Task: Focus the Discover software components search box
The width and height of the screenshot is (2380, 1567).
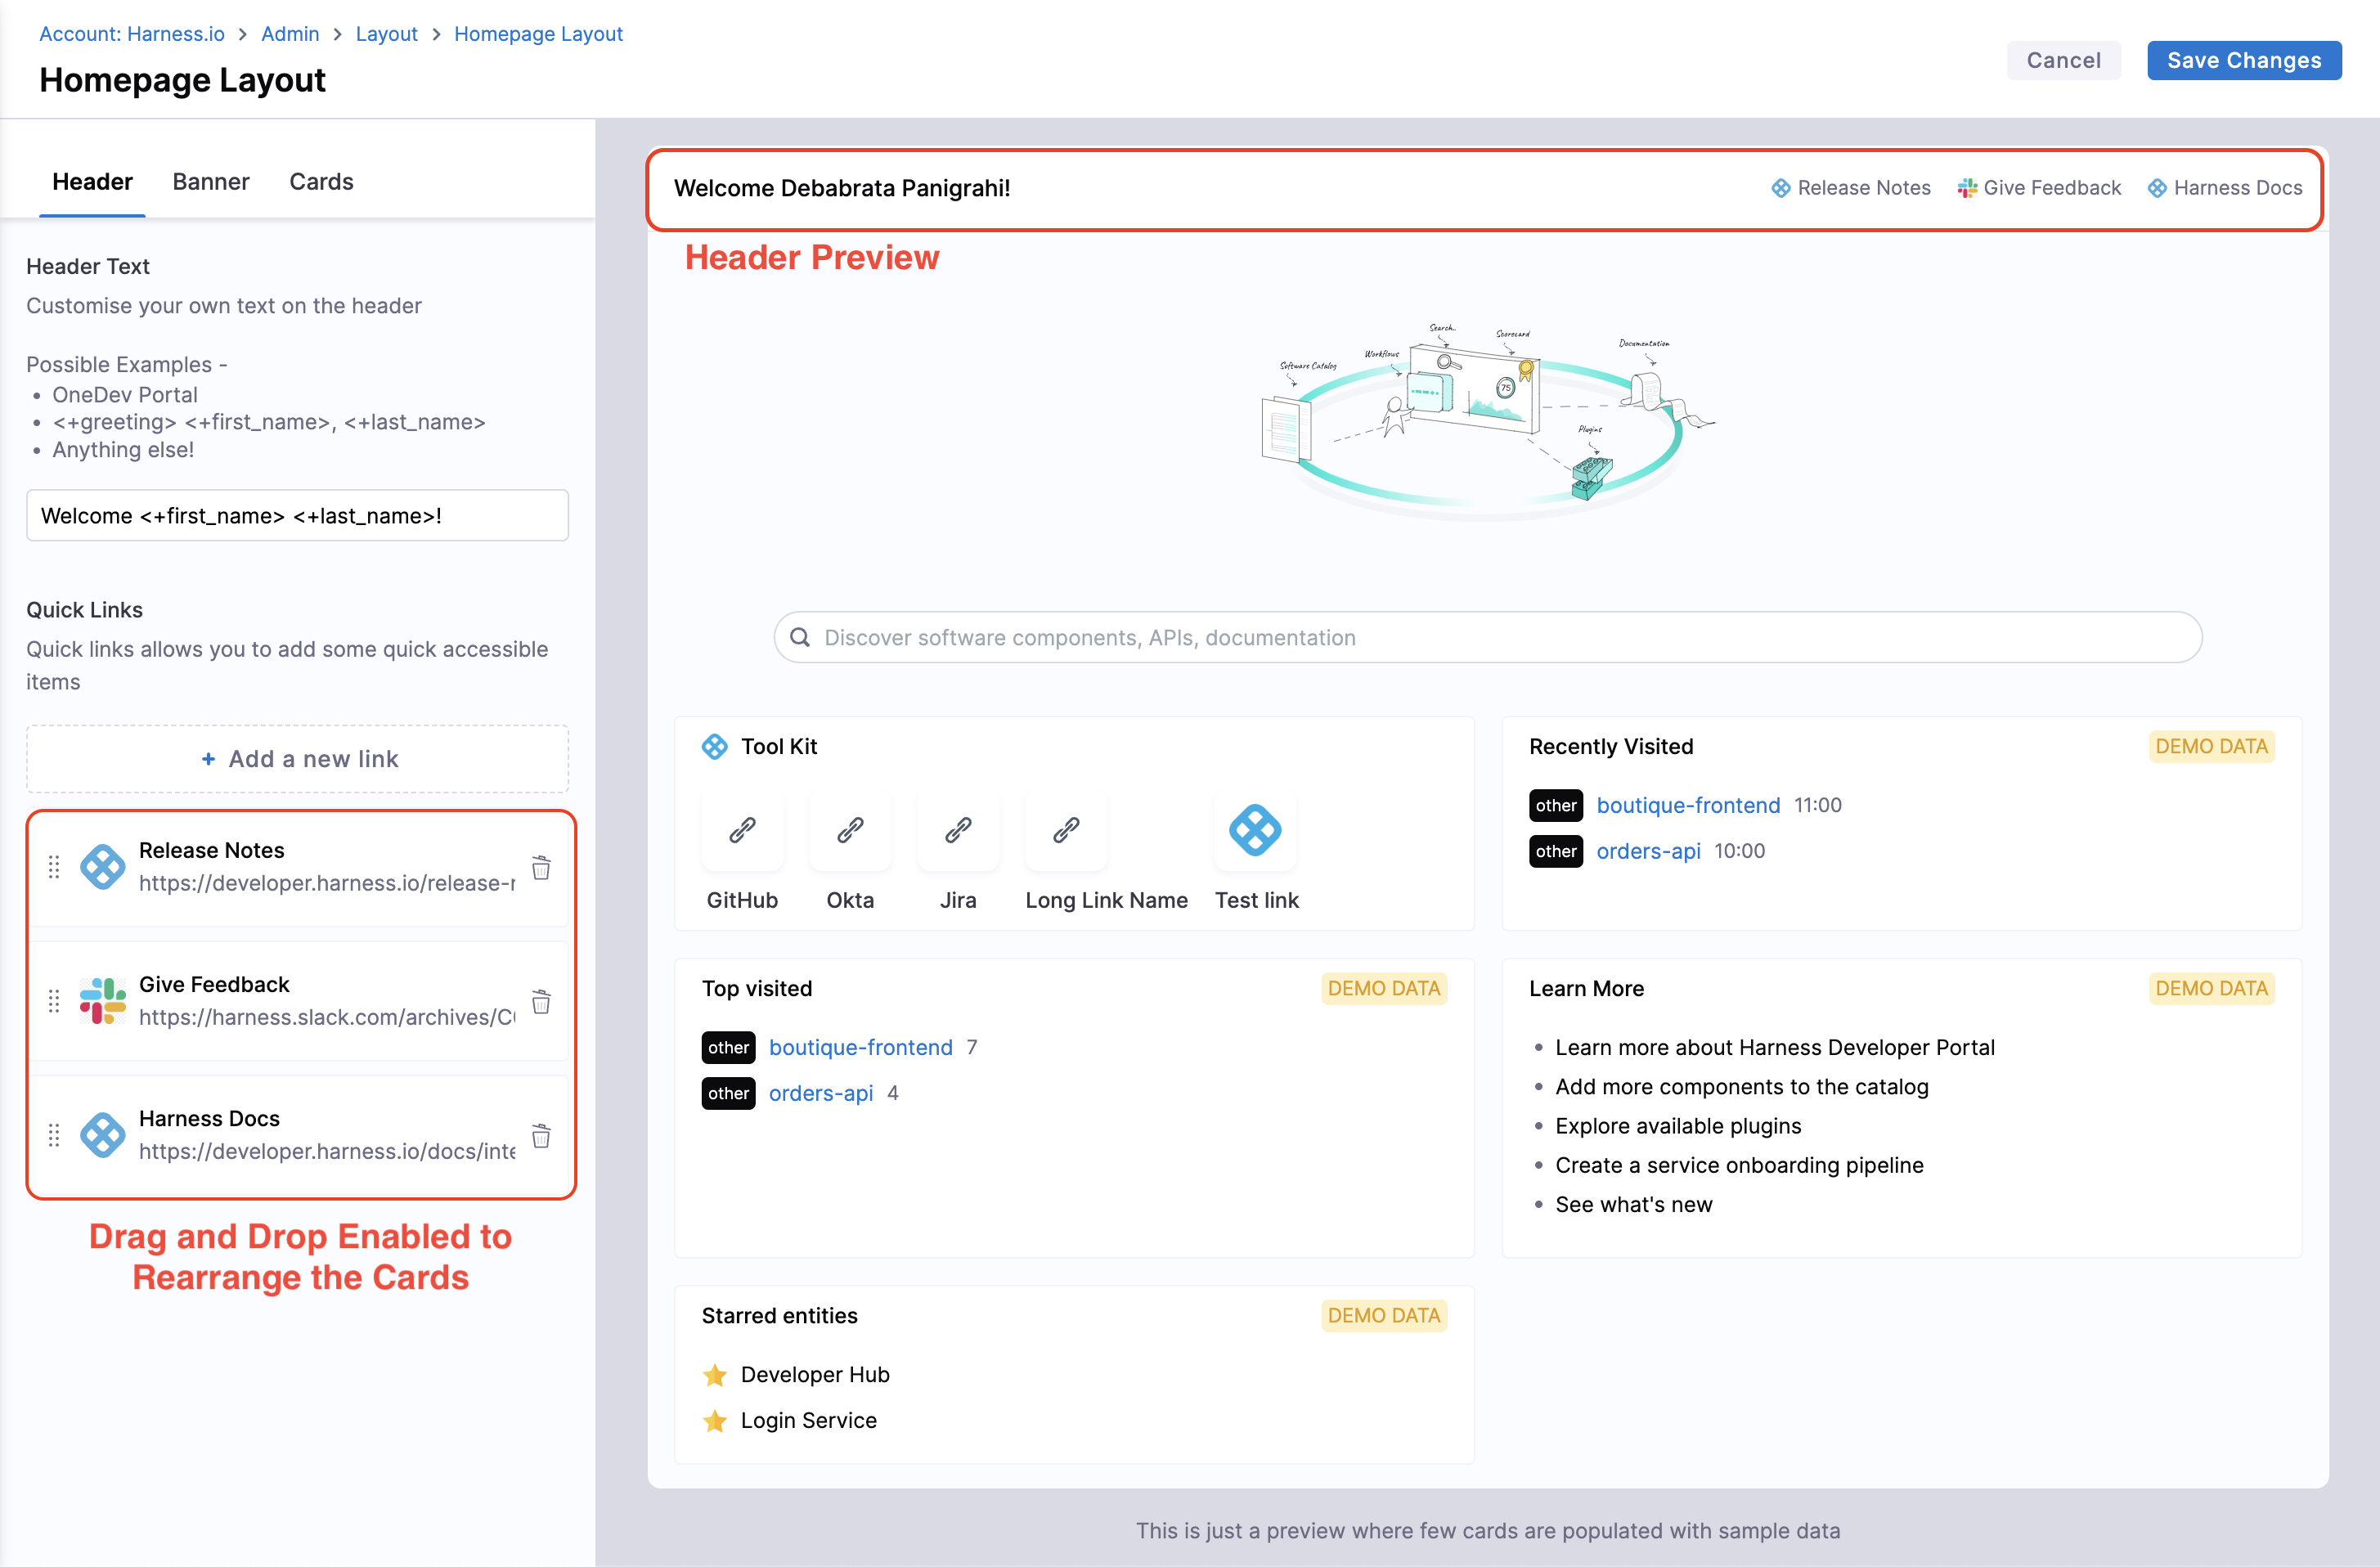Action: click(1488, 638)
